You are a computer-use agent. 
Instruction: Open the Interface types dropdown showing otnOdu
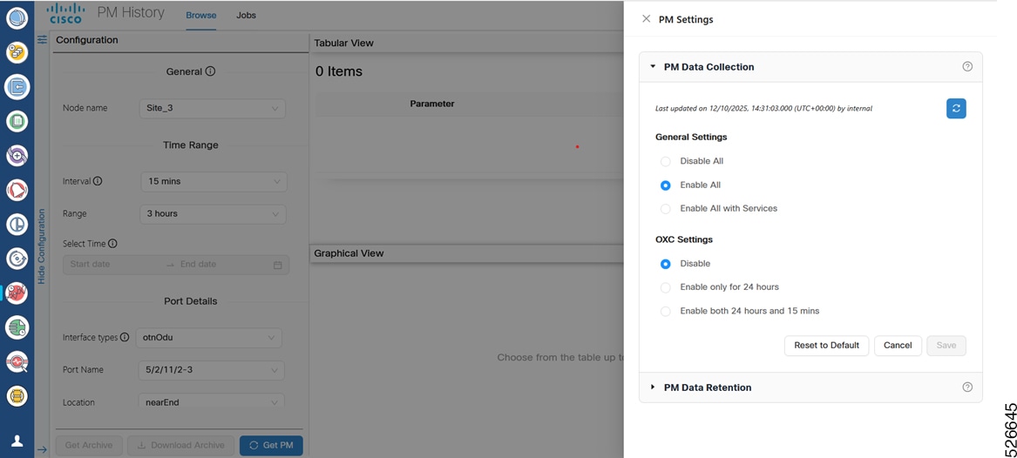[209, 338]
